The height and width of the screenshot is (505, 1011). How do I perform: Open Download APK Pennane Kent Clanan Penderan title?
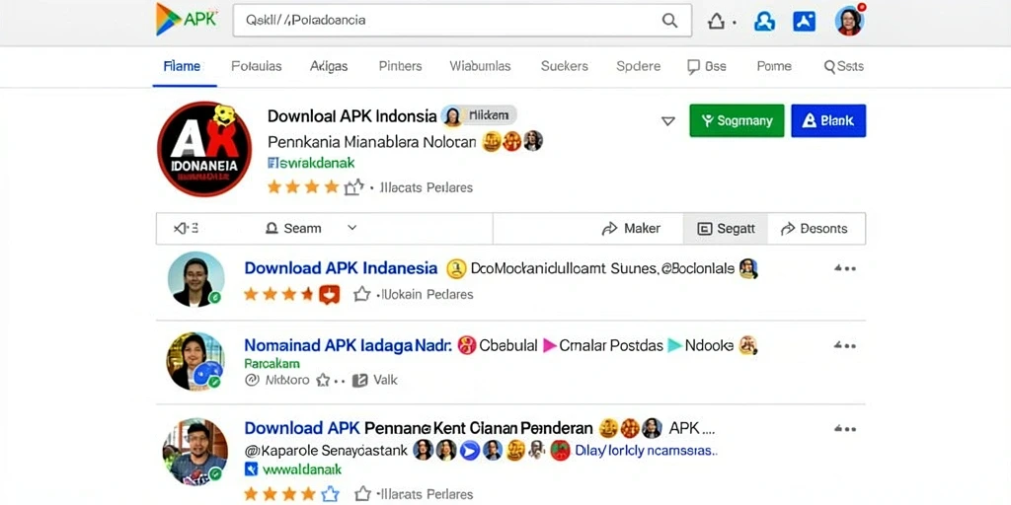418,428
